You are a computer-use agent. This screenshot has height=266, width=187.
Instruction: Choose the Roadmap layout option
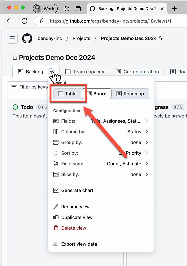click(x=130, y=94)
